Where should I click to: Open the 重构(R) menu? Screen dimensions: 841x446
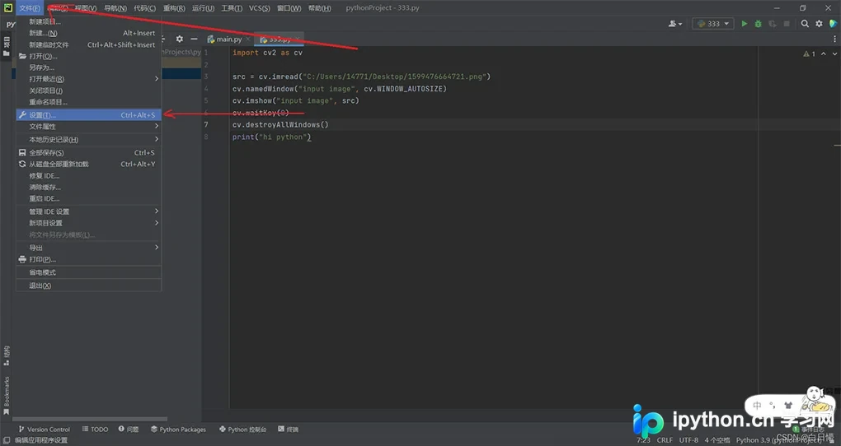pyautogui.click(x=174, y=8)
